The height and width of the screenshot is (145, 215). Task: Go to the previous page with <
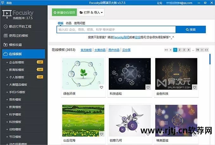pos(171,50)
